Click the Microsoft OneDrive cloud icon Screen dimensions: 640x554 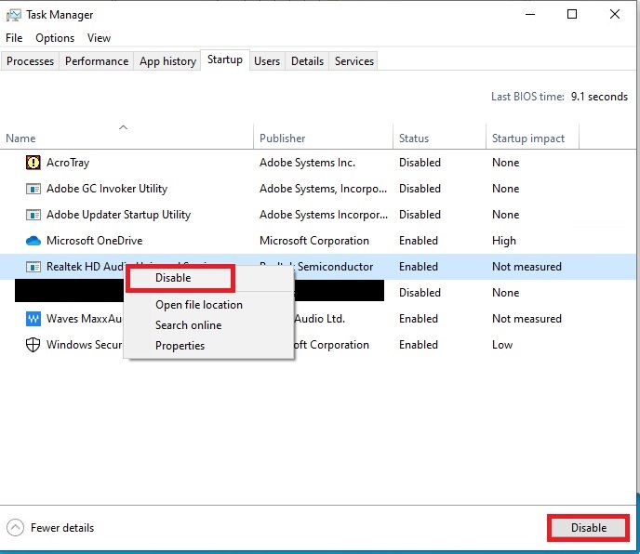pos(33,241)
